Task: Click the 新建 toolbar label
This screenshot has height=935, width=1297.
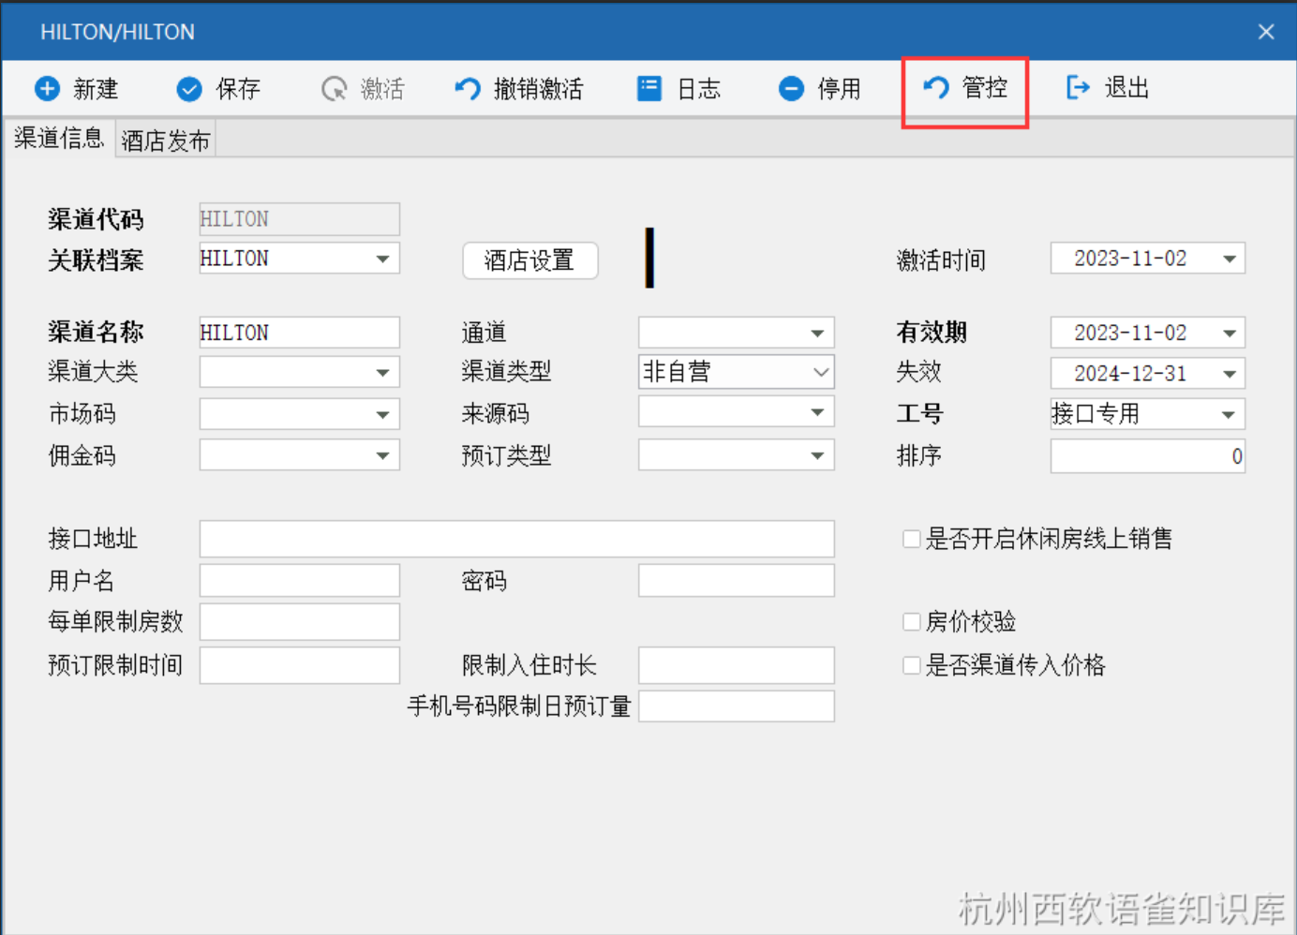Action: click(96, 89)
